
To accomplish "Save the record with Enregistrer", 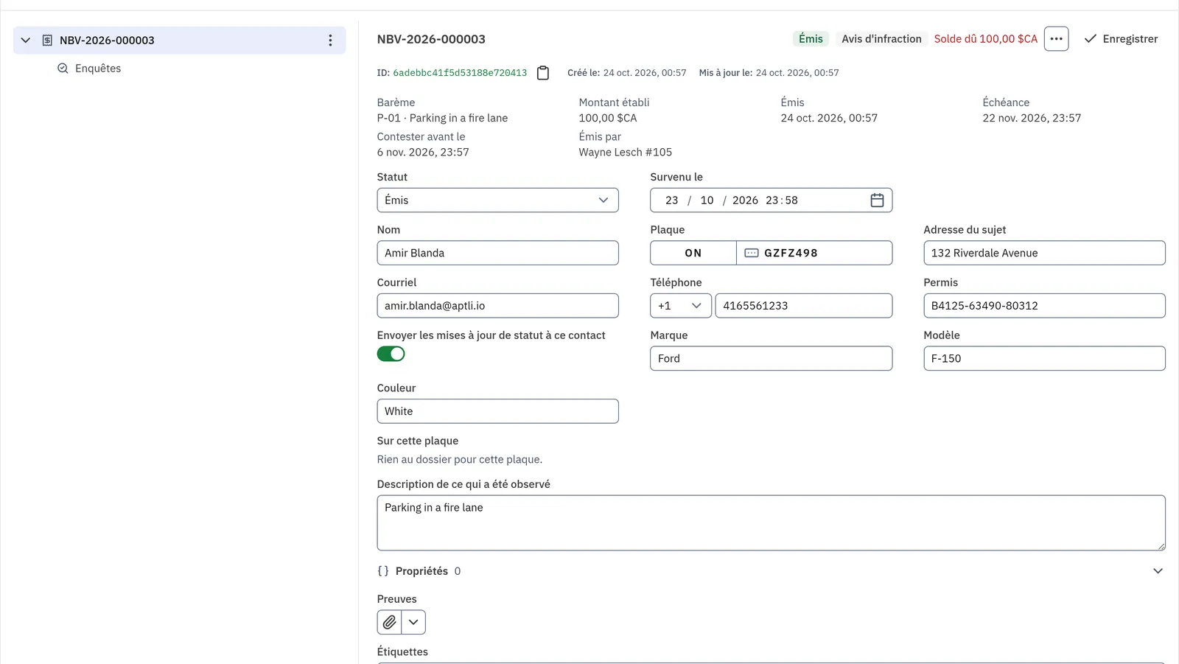I will (x=1121, y=39).
